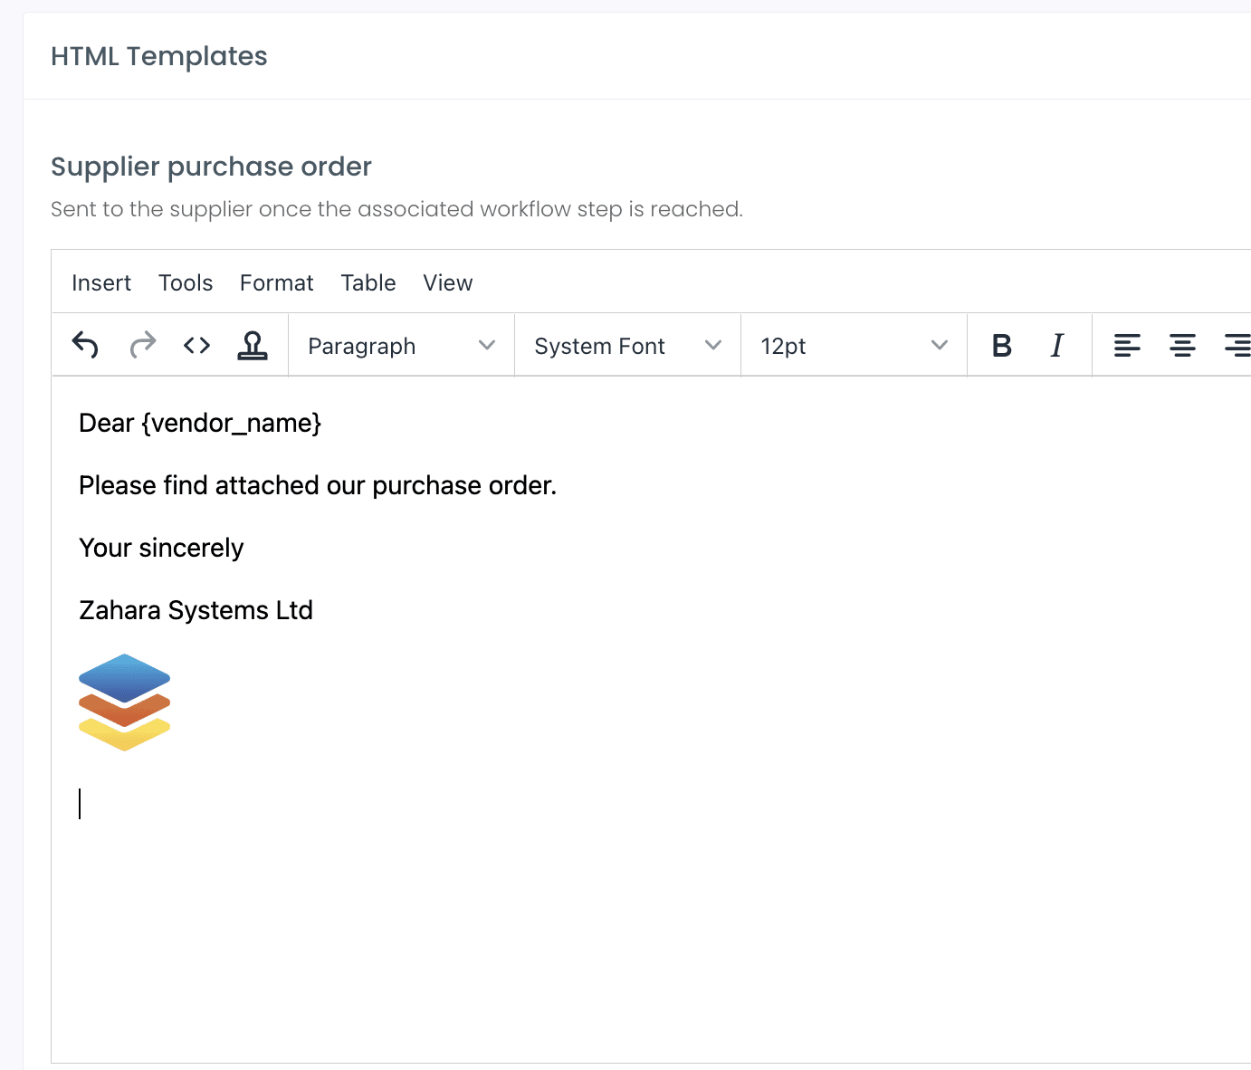Click the 'Please find attached' paragraph
1251x1070 pixels.
[318, 486]
